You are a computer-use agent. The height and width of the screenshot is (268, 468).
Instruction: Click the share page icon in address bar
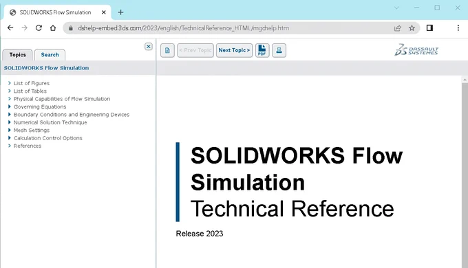click(x=398, y=28)
